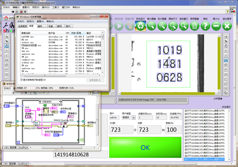Image resolution: width=238 pixels, height=167 pixels.
Task: Open the 文件(F) menu in the OCR window
Action: (6, 7)
